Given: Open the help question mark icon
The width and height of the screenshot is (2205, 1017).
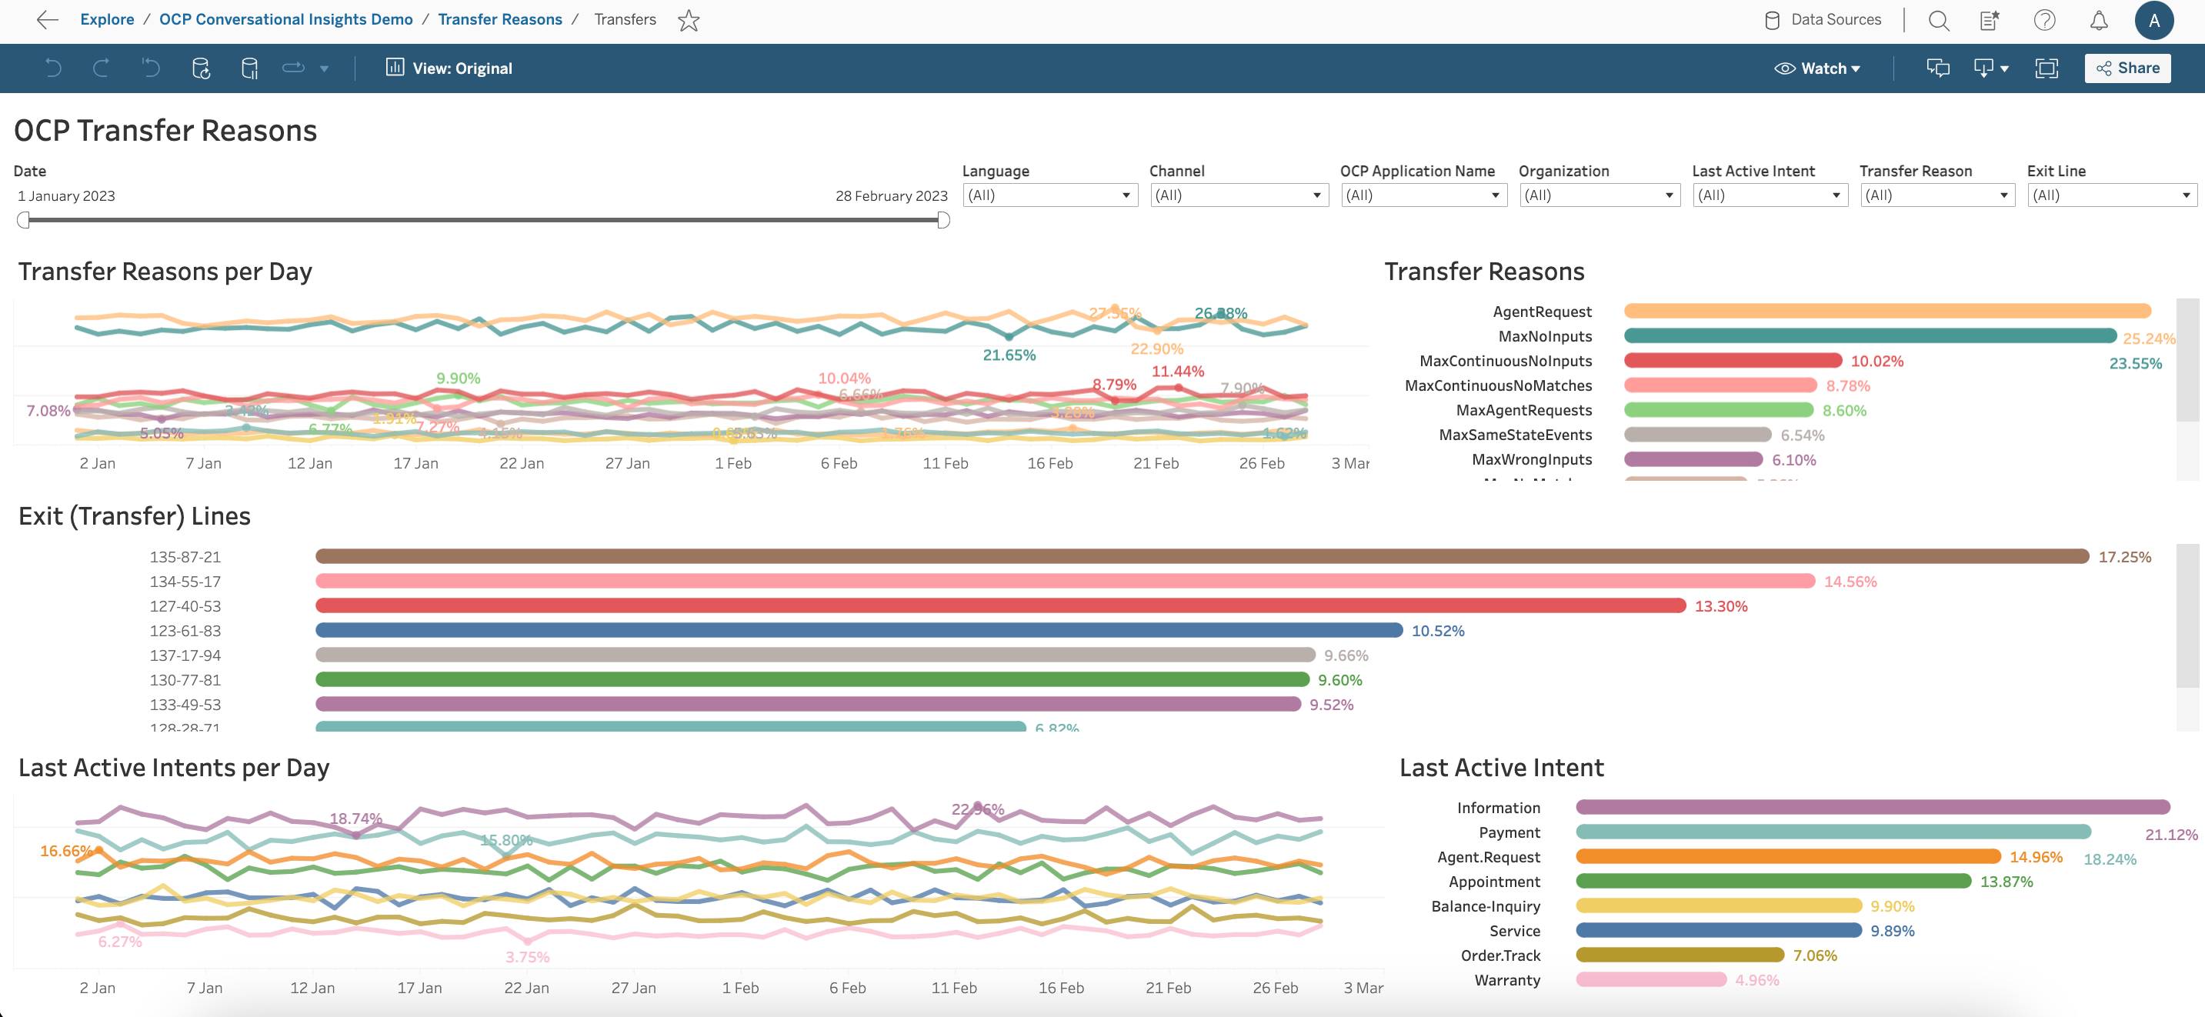Looking at the screenshot, I should 2044,20.
